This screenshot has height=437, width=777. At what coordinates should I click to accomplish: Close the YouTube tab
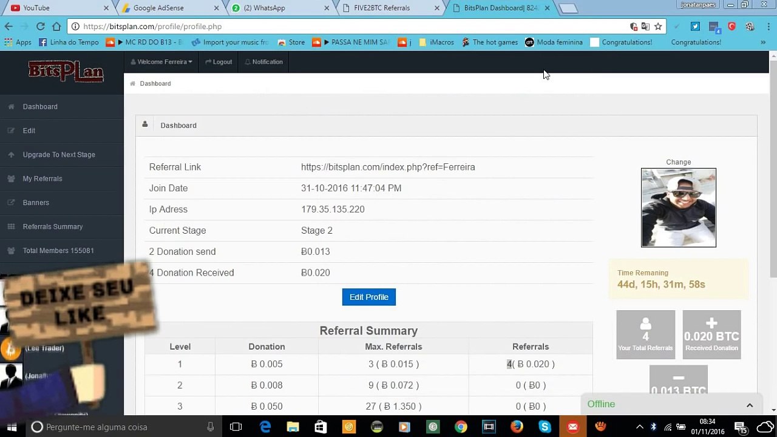tap(106, 8)
